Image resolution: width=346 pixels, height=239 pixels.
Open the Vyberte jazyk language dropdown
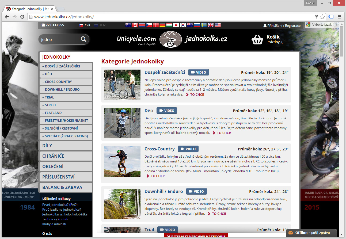[322, 24]
